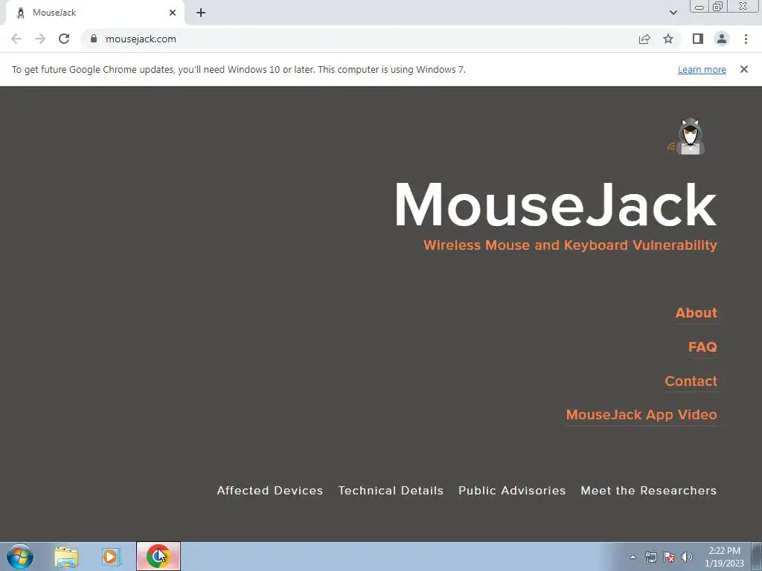Restore down the Chrome window

pyautogui.click(x=718, y=6)
